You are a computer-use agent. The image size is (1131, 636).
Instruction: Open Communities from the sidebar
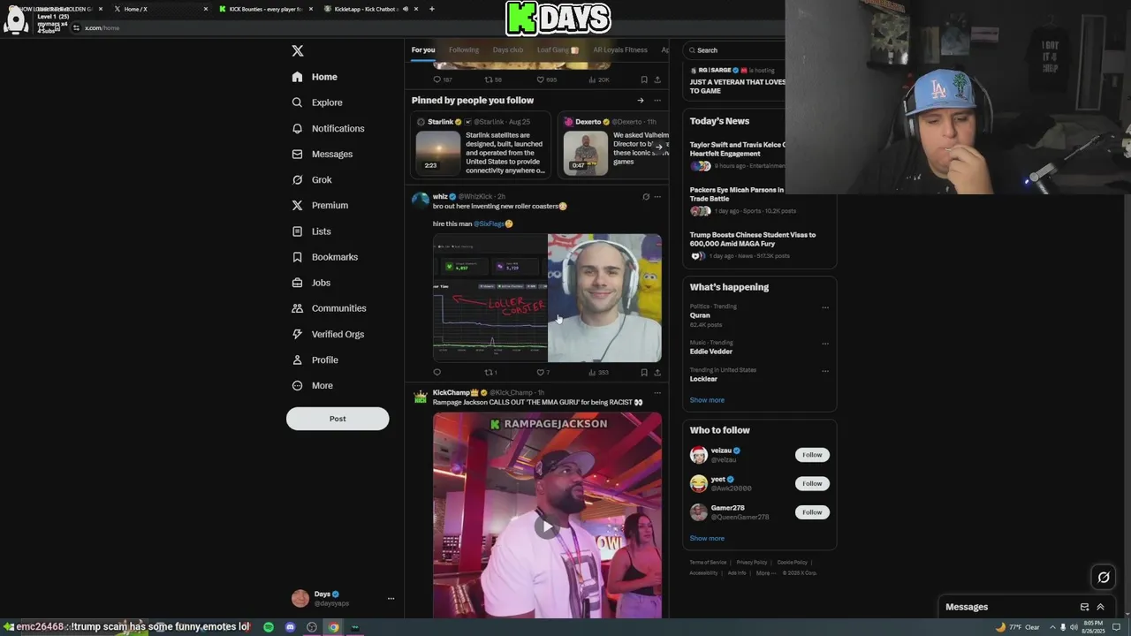click(329, 308)
